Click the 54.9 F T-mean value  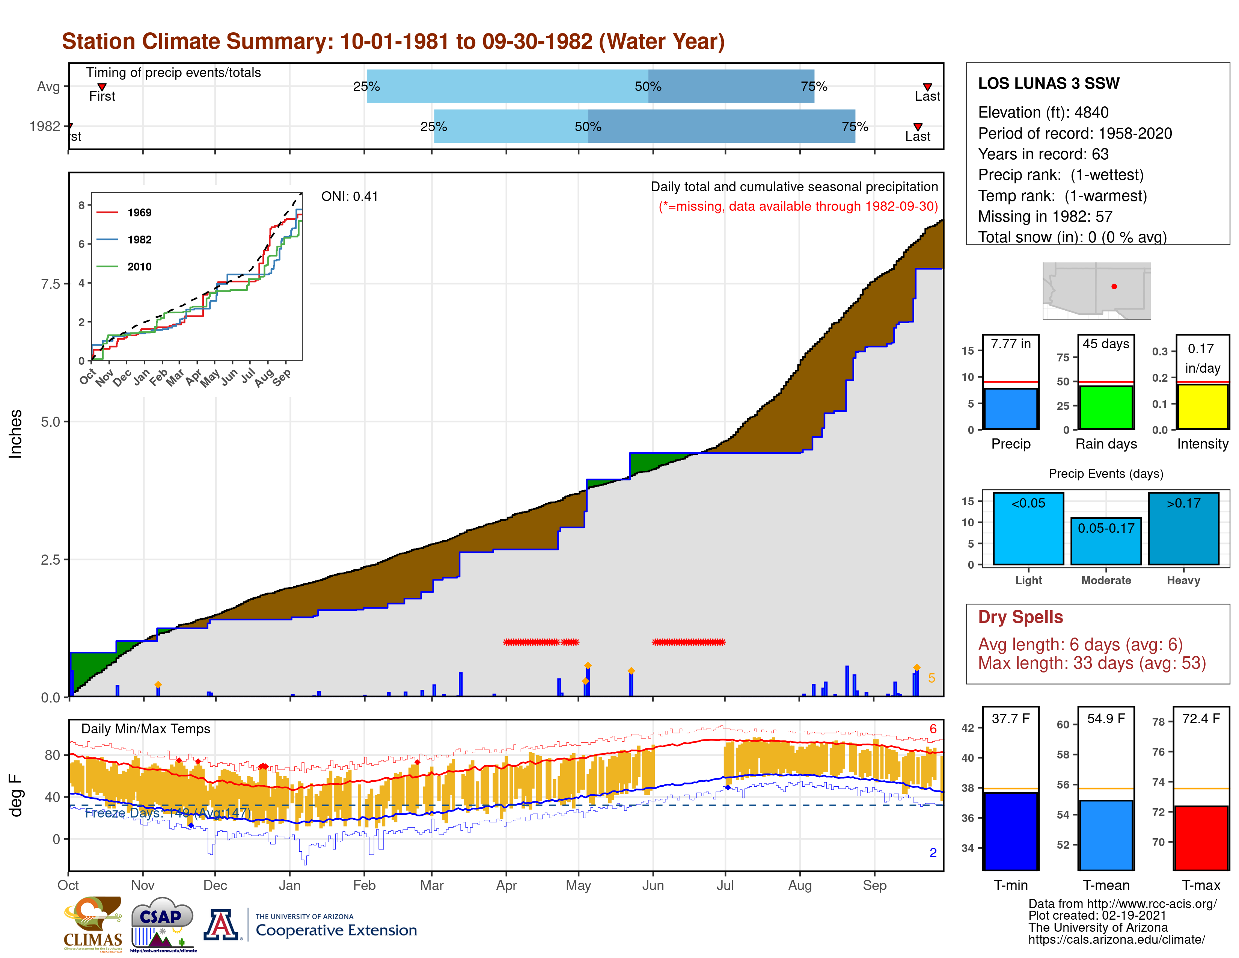[x=1106, y=718]
